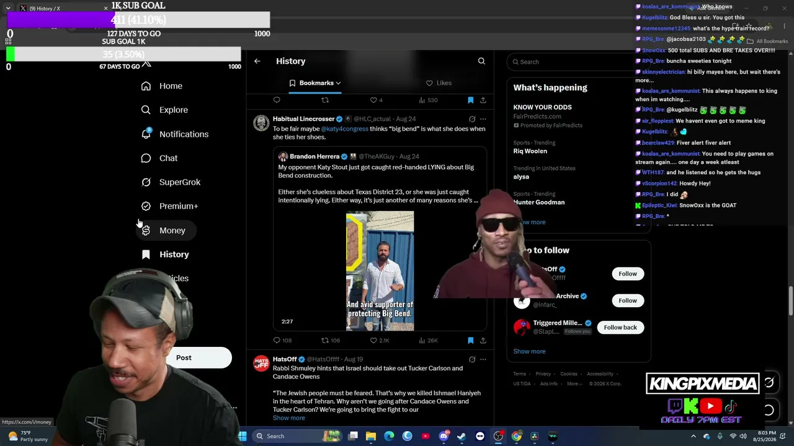Screen dimensions: 794x446
Task: Open OBS Studio from the taskbar
Action: coord(498,436)
